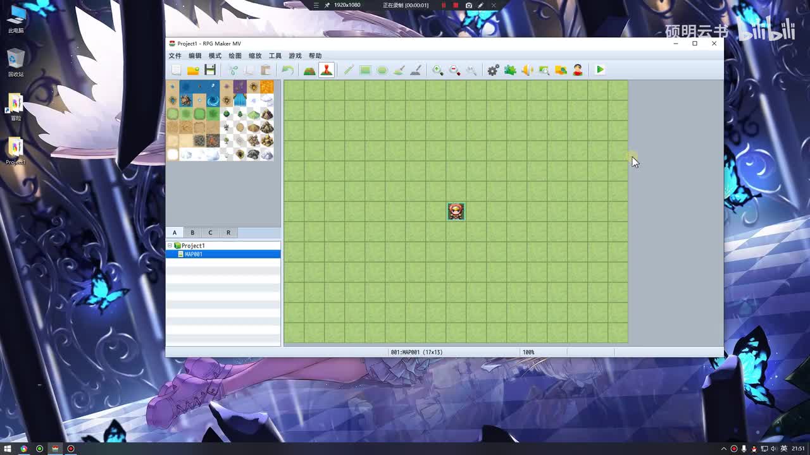Pick the waterfall tile on purple ground
Image resolution: width=810 pixels, height=455 pixels.
240,100
